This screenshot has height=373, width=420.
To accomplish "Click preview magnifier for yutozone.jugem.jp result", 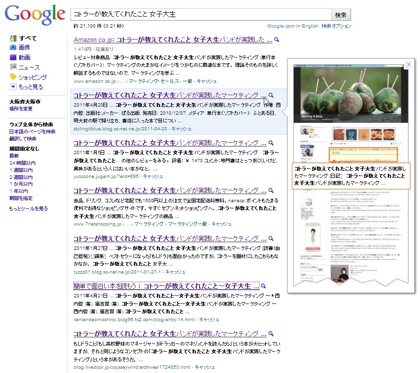I will 271,143.
